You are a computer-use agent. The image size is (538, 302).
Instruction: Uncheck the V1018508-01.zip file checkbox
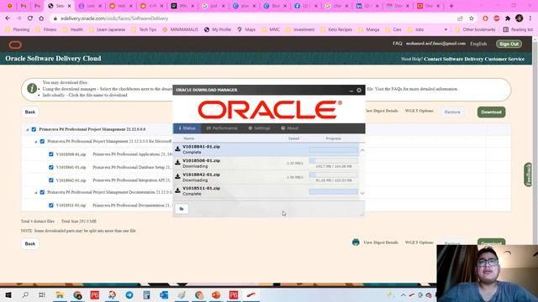51,154
